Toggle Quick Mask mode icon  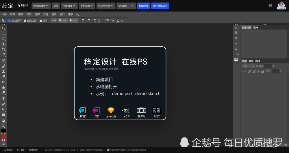coord(3,140)
